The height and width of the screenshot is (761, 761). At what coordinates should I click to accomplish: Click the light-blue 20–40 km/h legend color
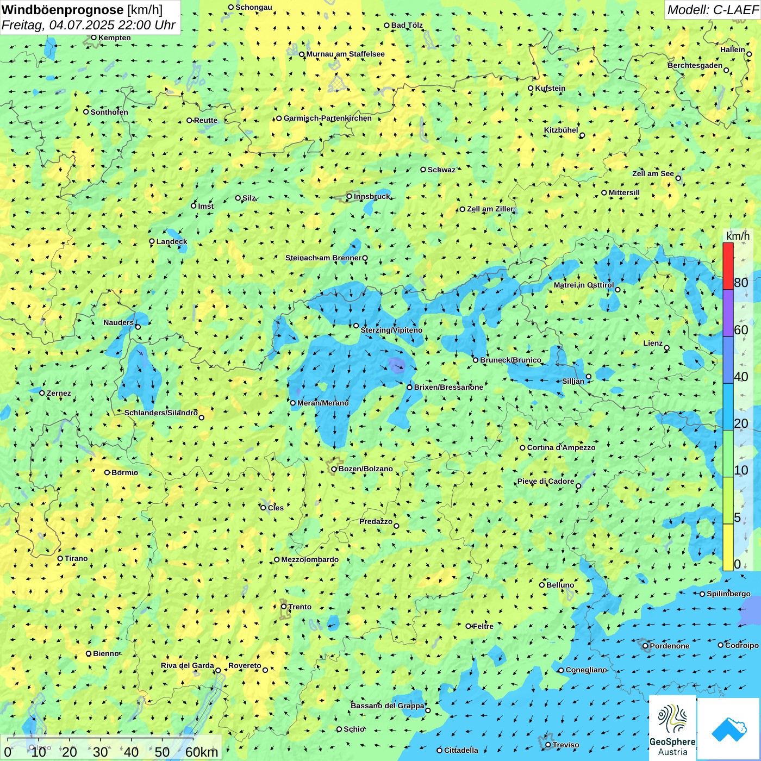728,407
